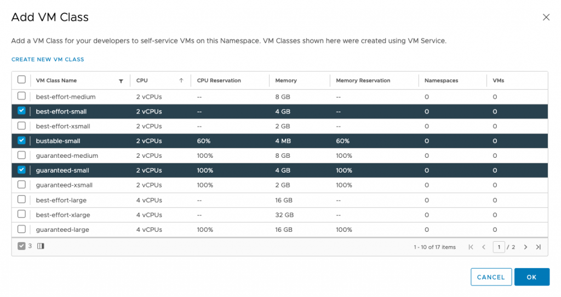Click the Memory column header
This screenshot has width=561, height=297.
[x=286, y=81]
